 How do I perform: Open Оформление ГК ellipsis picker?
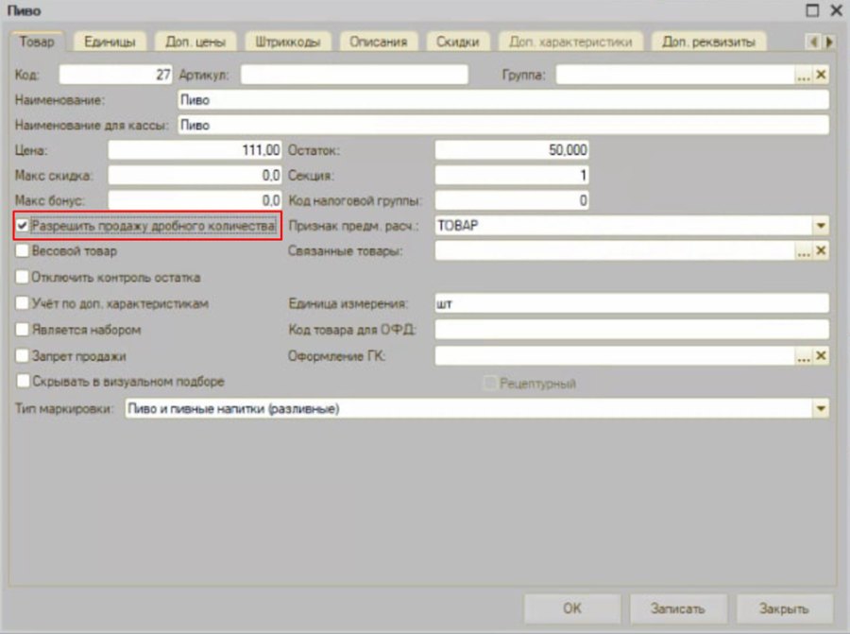click(804, 356)
